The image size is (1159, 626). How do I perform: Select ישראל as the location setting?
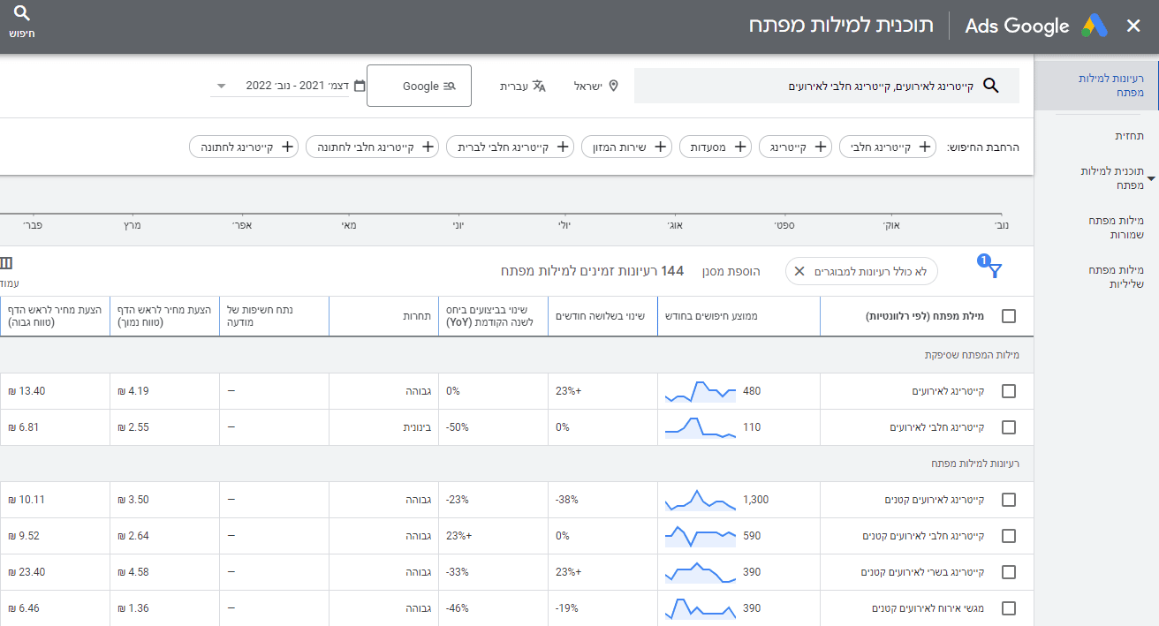click(596, 86)
